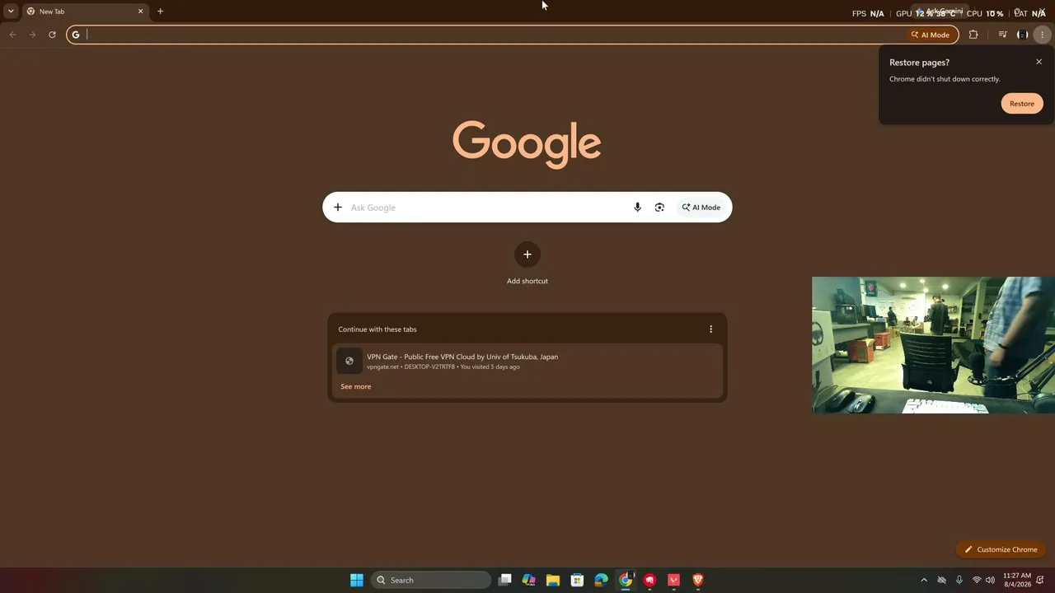Screen dimensions: 1055x593
Task: Open the notifications bell in tray
Action: 1040,580
